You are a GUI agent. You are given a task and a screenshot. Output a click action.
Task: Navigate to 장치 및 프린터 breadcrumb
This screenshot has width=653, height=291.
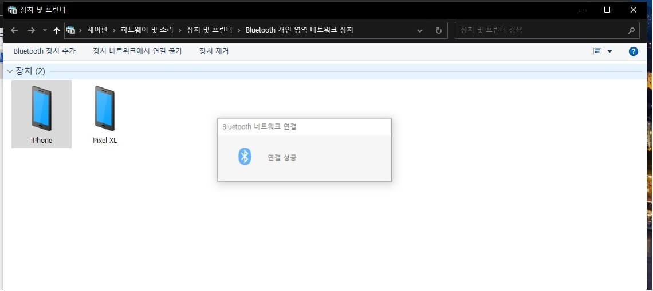click(x=210, y=30)
